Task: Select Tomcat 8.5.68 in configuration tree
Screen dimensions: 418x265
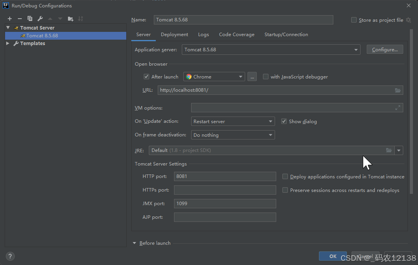Action: click(x=66, y=36)
